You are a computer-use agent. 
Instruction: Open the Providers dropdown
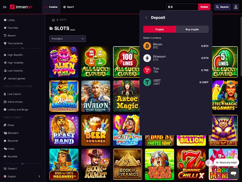68,38
